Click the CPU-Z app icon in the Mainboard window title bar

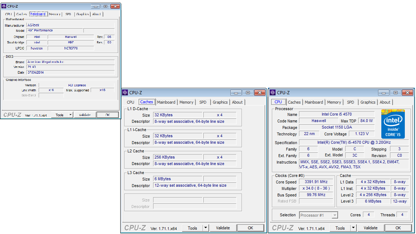pos(4,6)
